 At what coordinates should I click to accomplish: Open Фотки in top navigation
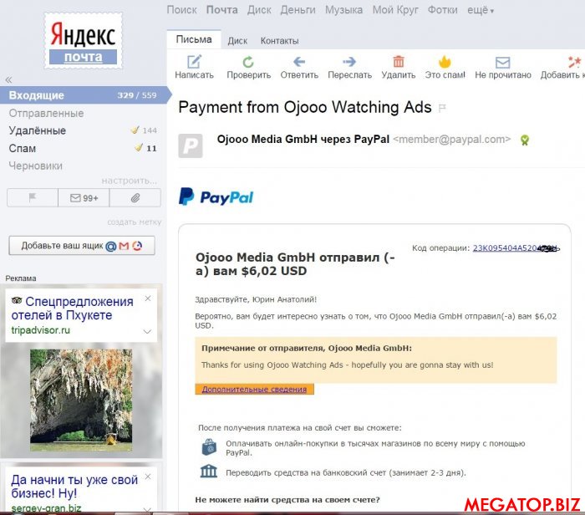click(x=442, y=10)
